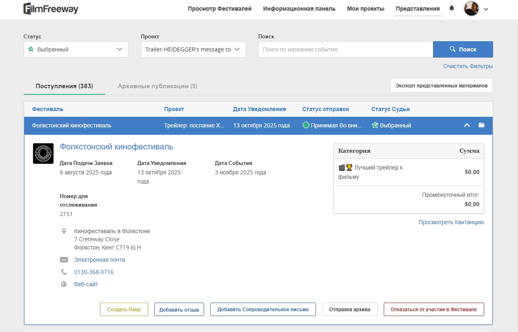This screenshot has width=518, height=332.
Task: Click event date 3 ноября 2025 года
Action: coord(240,172)
